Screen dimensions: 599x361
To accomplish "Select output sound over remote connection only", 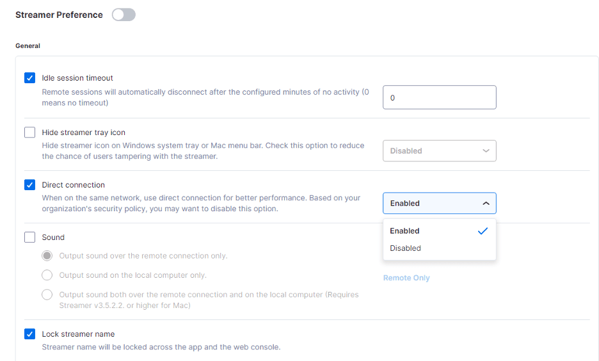I will (47, 256).
